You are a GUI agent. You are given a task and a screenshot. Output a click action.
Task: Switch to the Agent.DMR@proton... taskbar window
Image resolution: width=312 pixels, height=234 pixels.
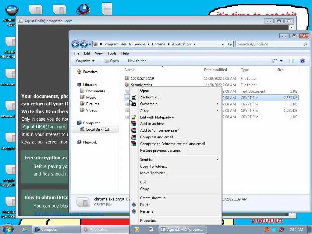[x=183, y=229]
